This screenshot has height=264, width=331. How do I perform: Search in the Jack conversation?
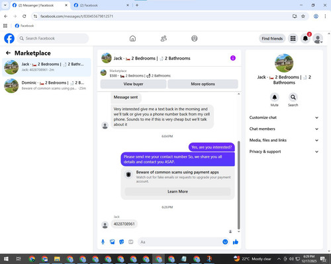click(293, 97)
